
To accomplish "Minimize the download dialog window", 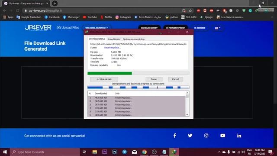I will [x=169, y=32].
